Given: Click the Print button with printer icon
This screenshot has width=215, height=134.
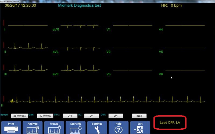Looking at the screenshot, I should tap(11, 127).
